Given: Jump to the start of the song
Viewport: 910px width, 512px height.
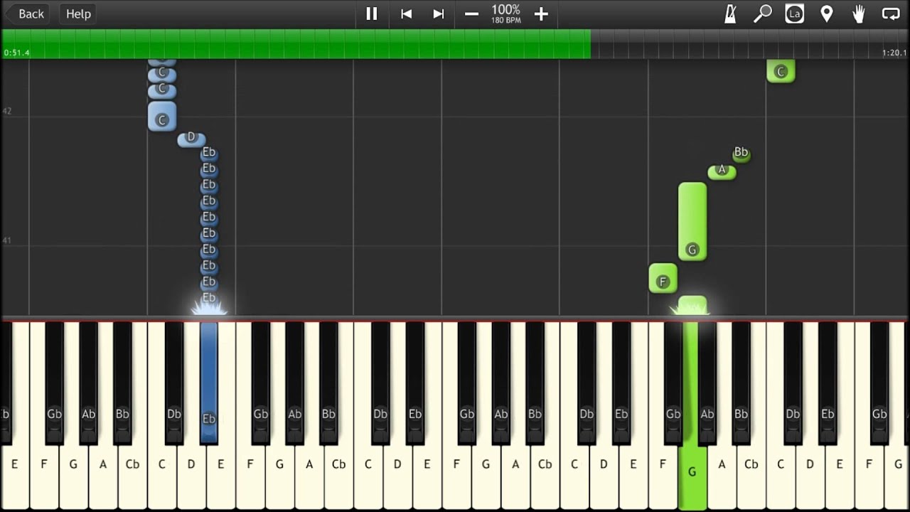Looking at the screenshot, I should point(406,14).
